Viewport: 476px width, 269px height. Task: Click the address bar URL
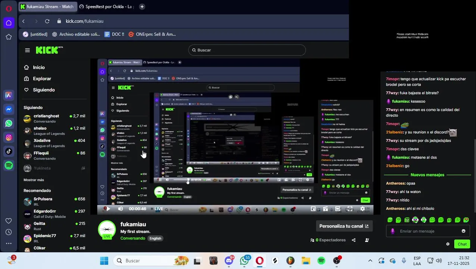(x=84, y=21)
